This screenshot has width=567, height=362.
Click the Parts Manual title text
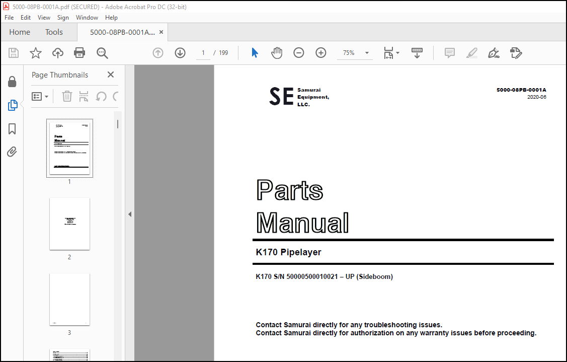(x=302, y=206)
